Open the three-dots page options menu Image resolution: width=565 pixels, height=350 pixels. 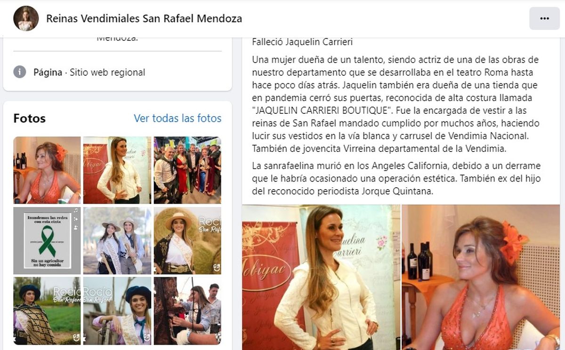(x=544, y=18)
